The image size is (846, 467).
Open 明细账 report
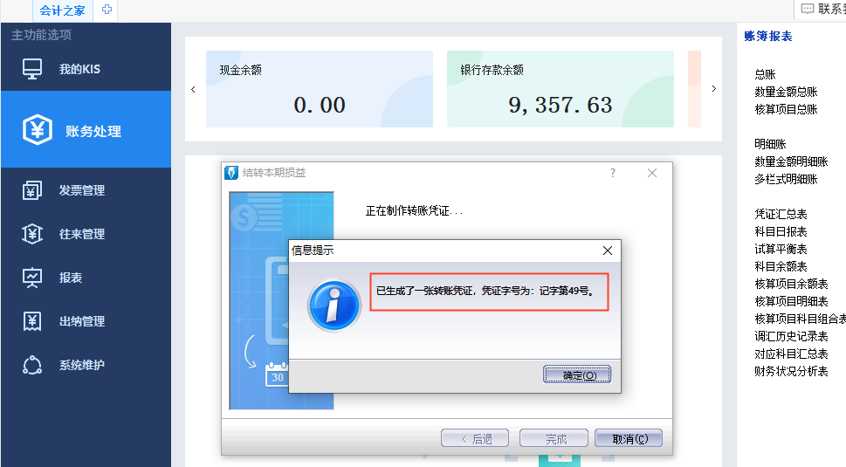click(770, 144)
